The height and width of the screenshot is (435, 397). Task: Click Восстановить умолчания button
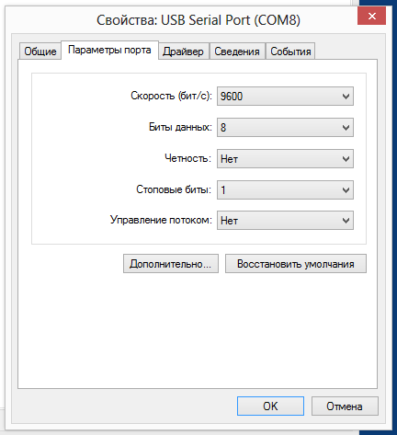click(x=296, y=264)
